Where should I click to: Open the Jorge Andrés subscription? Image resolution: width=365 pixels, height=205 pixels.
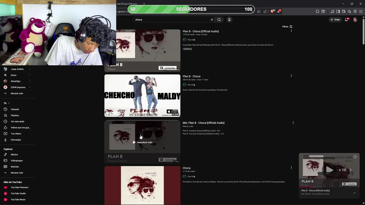tap(17, 69)
